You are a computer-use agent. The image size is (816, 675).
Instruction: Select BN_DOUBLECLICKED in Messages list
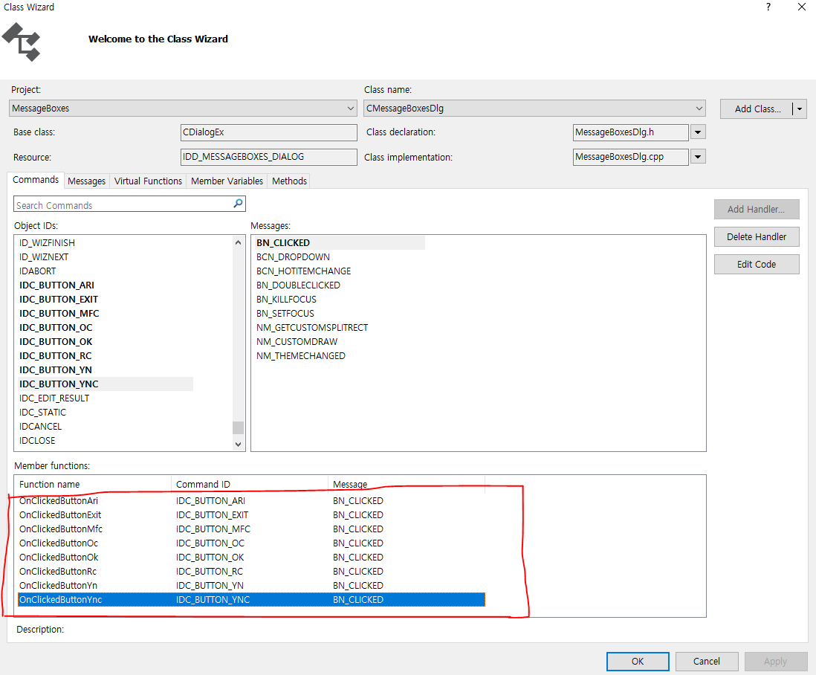point(298,285)
